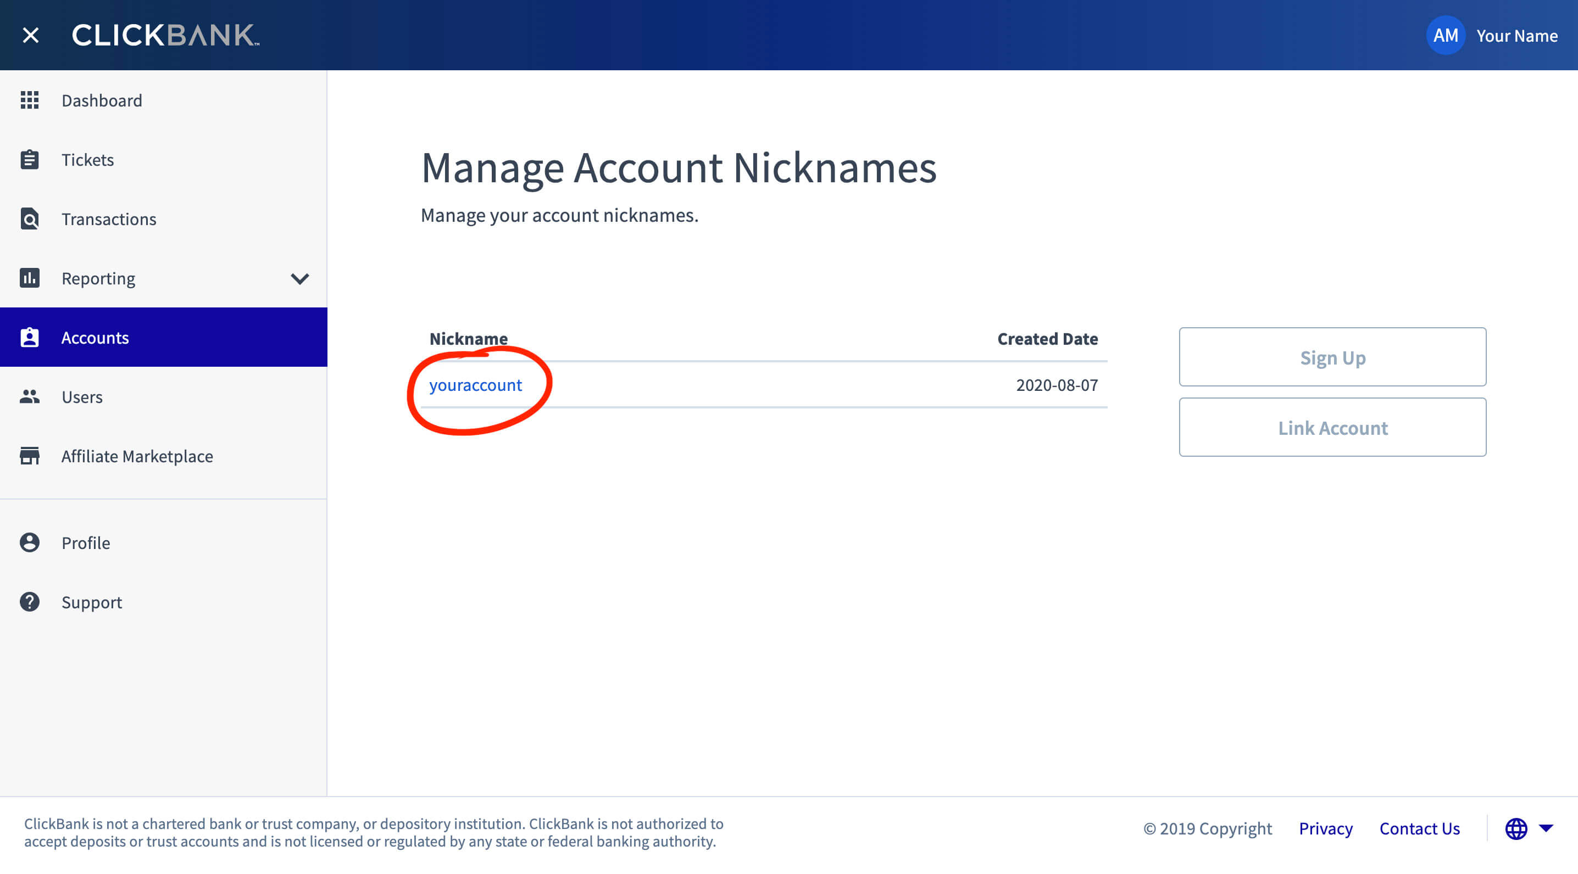The image size is (1578, 874).
Task: Open the Contact Us footer link
Action: (x=1419, y=829)
